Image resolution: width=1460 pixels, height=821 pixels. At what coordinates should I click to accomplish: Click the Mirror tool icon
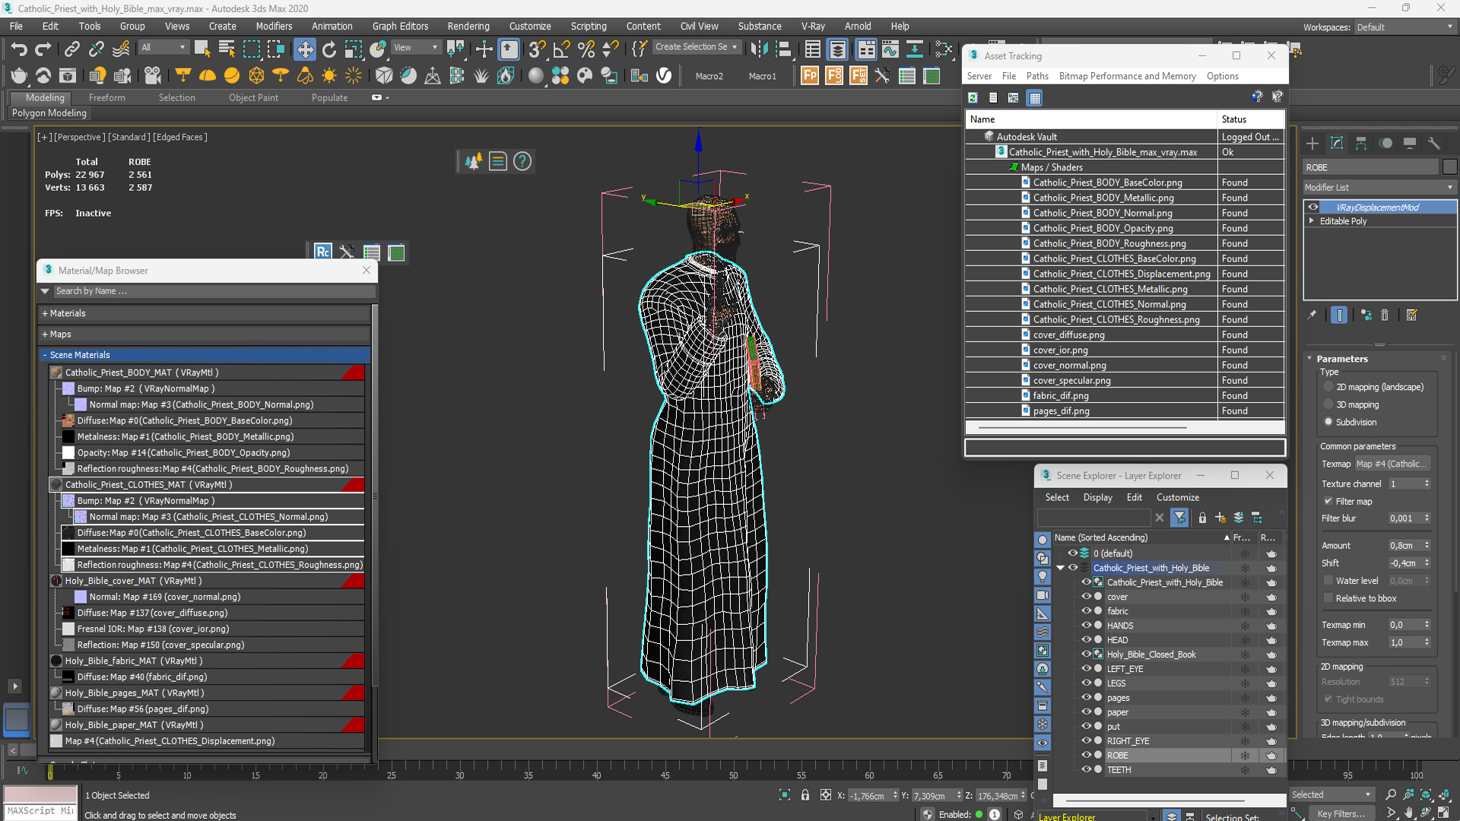tap(759, 49)
